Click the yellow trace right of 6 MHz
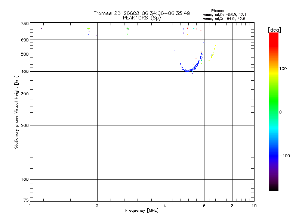Viewport: 299px width, 224px height. point(212,53)
